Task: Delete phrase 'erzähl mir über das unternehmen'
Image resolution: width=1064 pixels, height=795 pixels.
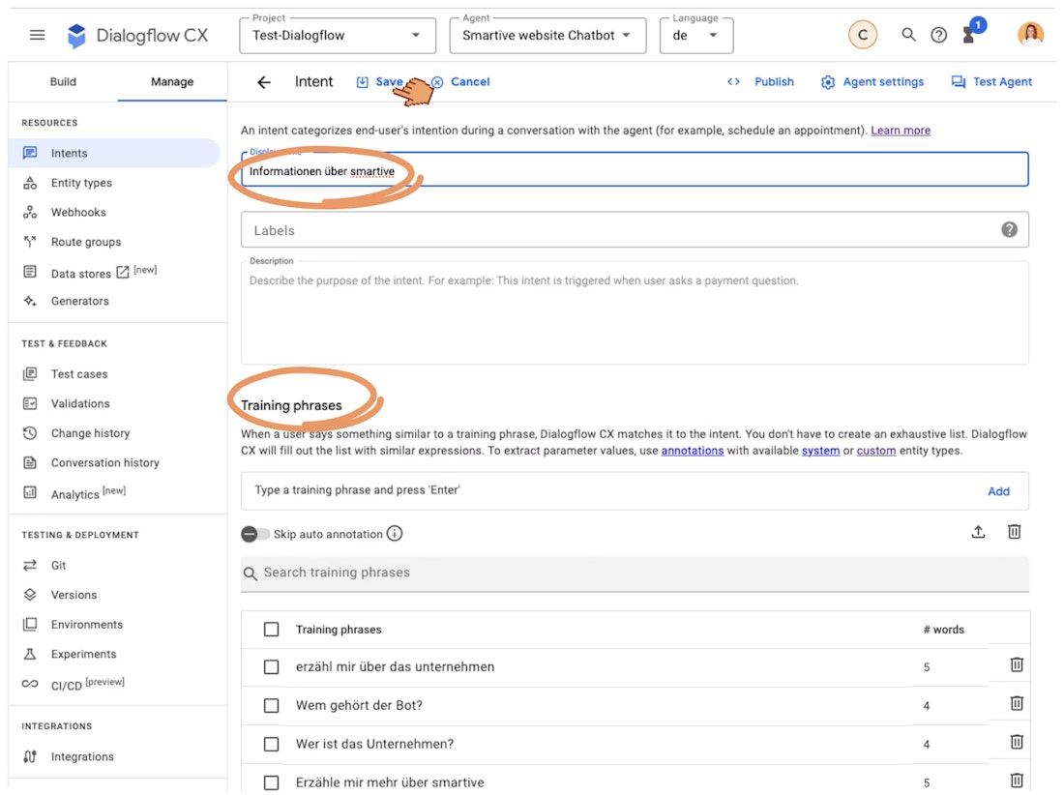Action: 1016,664
